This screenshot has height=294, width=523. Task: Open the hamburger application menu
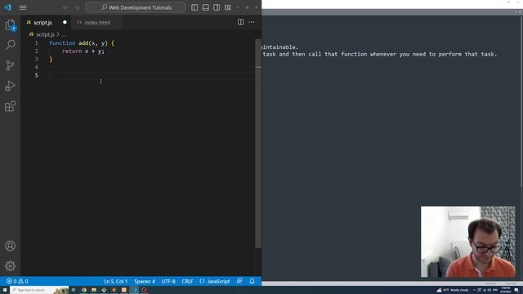(x=23, y=7)
